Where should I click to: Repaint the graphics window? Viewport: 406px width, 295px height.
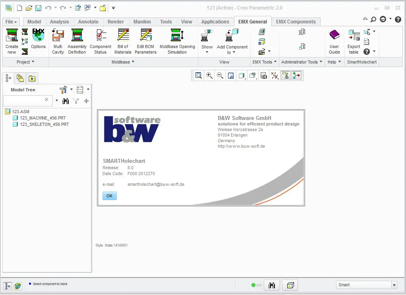(x=231, y=75)
